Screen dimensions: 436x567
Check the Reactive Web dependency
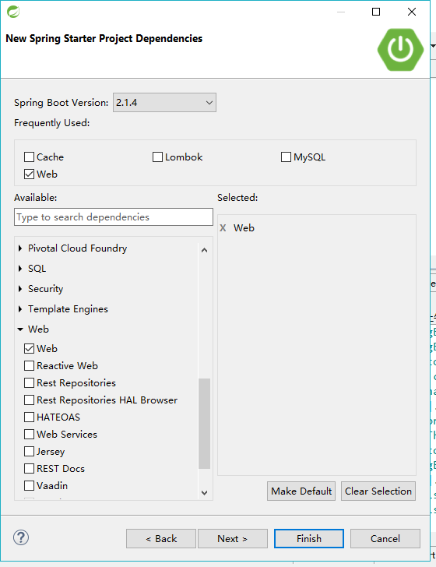point(29,365)
